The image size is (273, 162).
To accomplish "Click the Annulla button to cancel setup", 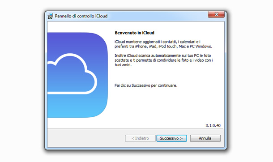I will point(205,138).
